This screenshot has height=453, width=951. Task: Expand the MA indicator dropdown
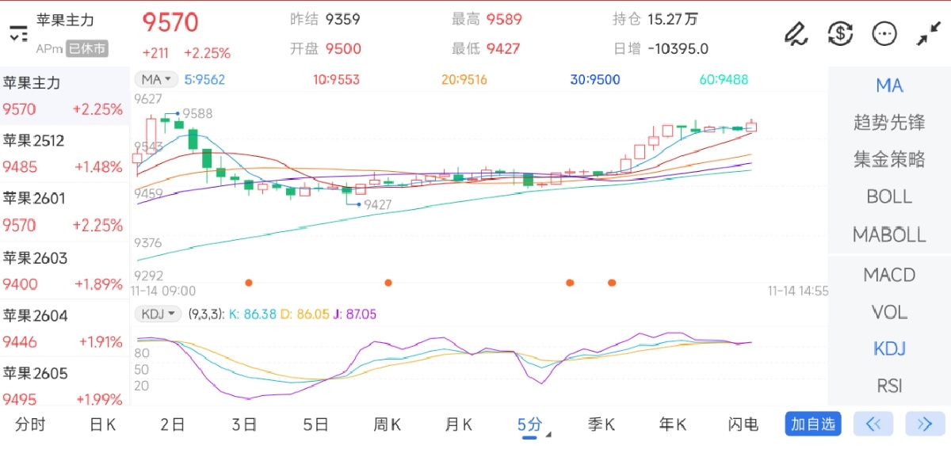tap(156, 79)
